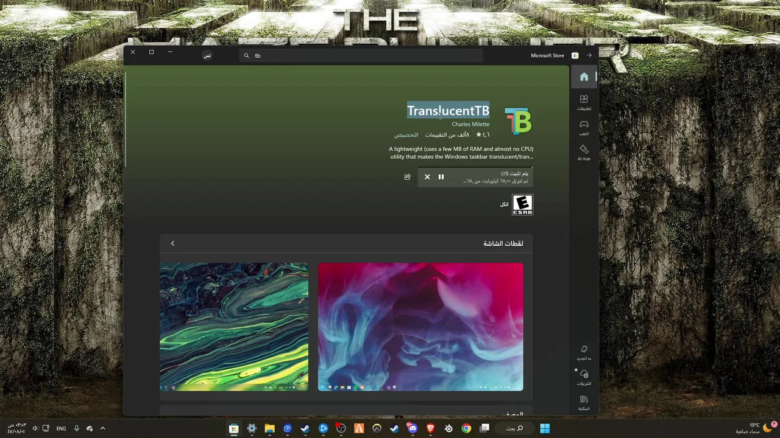Open SteelSeries app from the taskbar

coord(448,428)
